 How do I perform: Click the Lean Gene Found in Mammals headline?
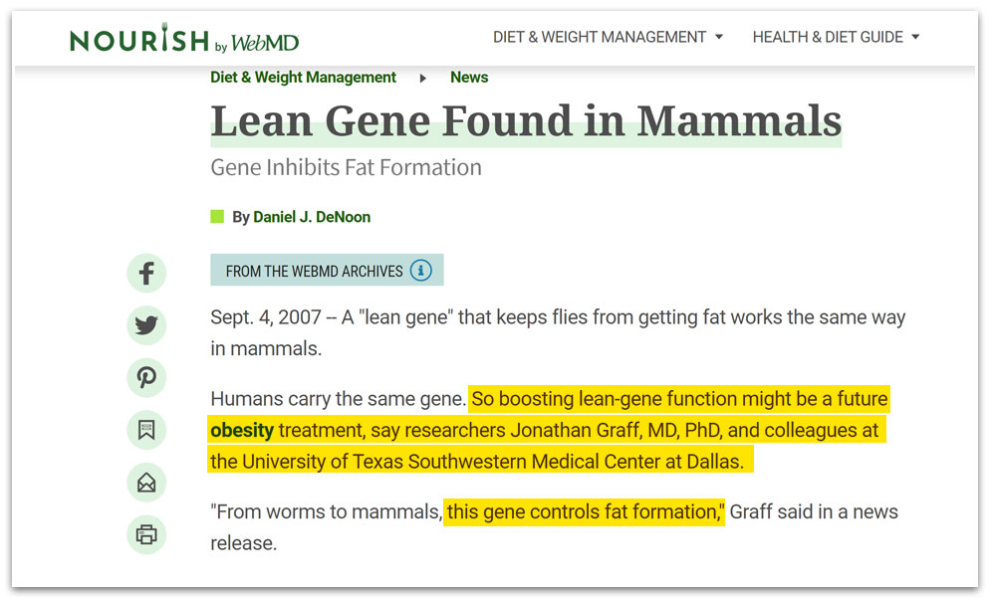click(x=526, y=121)
